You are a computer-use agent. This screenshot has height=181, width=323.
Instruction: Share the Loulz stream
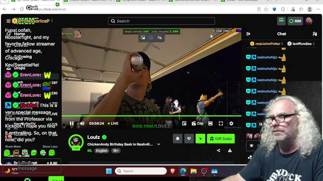click(219, 150)
